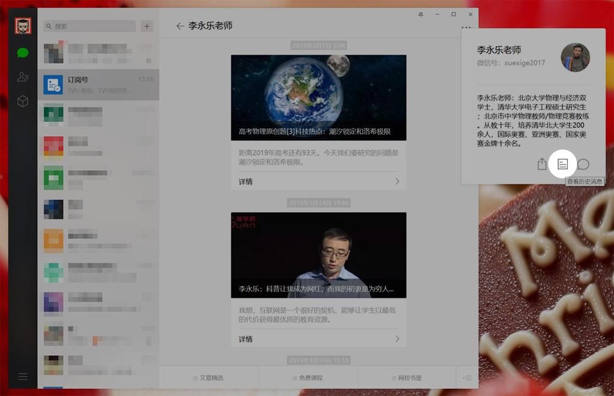The width and height of the screenshot is (614, 396).
Task: Open the Favorites cube icon in the sidebar
Action: pyautogui.click(x=23, y=101)
